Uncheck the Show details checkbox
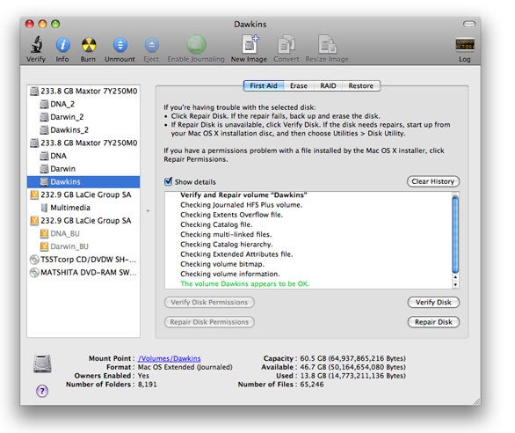Screen dimensions: 515x433 (x=168, y=181)
